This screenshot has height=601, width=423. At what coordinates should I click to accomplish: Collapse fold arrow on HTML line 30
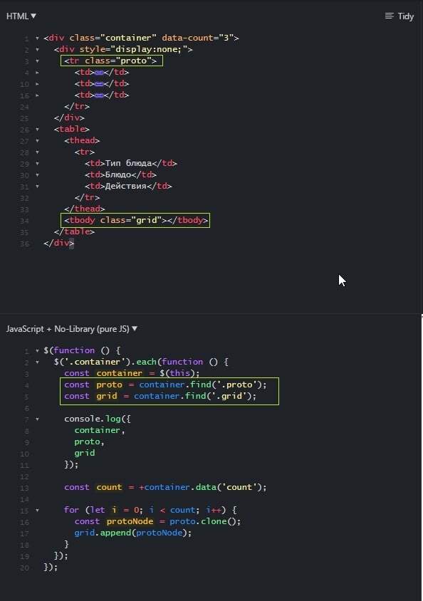point(37,174)
